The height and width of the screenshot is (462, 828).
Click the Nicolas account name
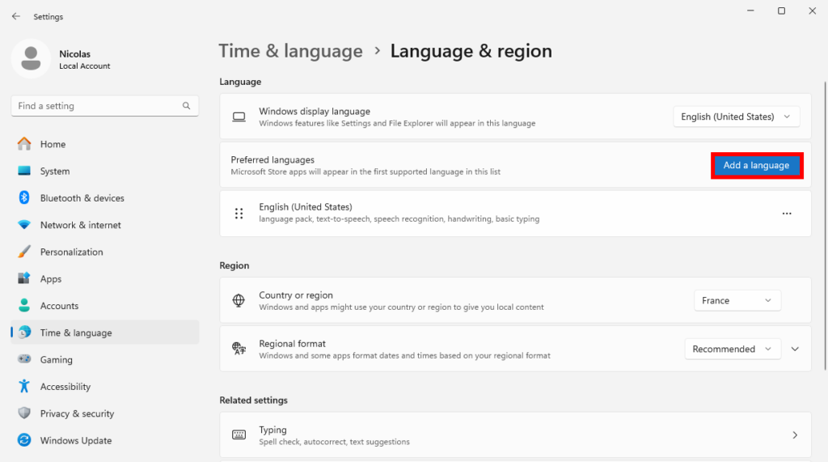[x=74, y=54]
